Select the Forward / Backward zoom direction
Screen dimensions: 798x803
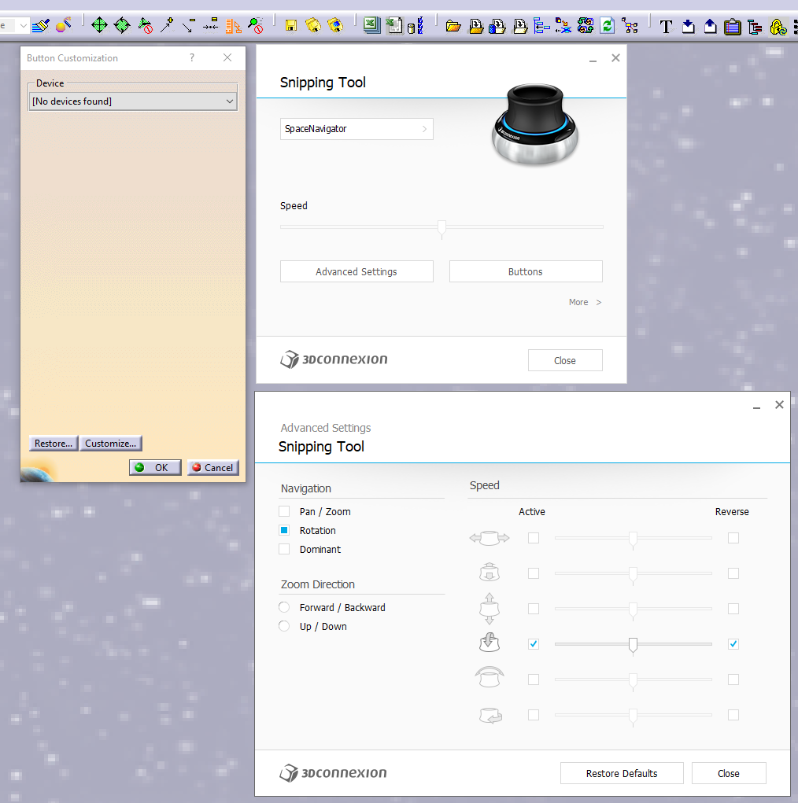click(x=284, y=607)
